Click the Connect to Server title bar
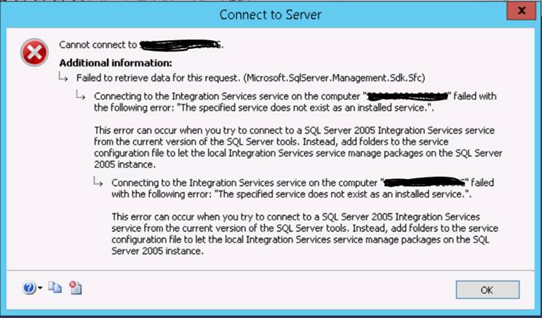Viewport: 542px width, 318px height. 271,12
